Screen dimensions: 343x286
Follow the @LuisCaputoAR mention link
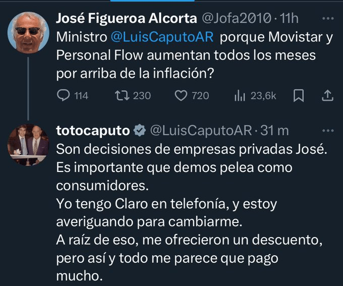click(x=162, y=37)
